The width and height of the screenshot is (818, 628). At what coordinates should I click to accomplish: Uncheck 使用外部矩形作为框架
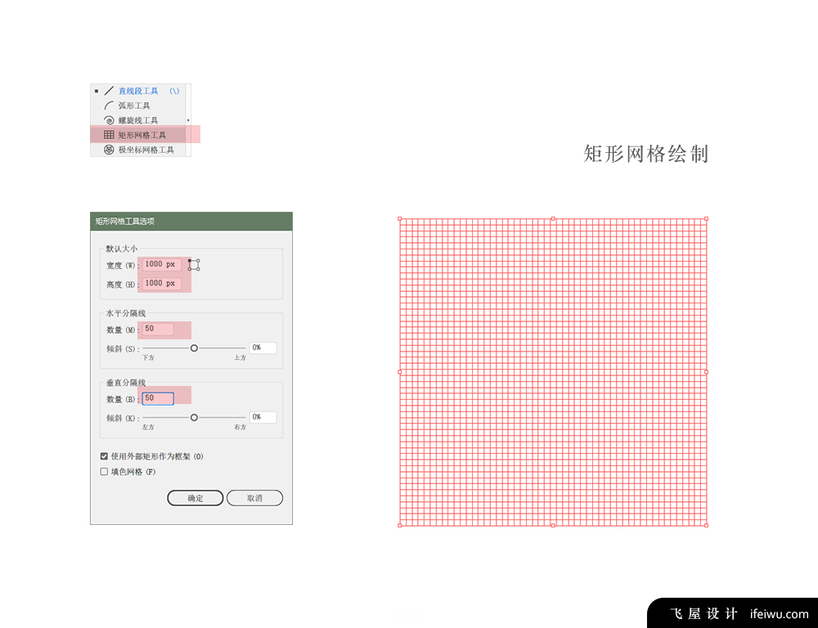pos(104,456)
